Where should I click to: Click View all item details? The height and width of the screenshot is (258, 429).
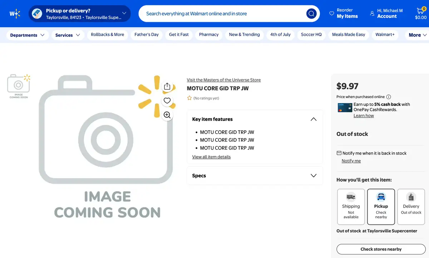(x=211, y=157)
